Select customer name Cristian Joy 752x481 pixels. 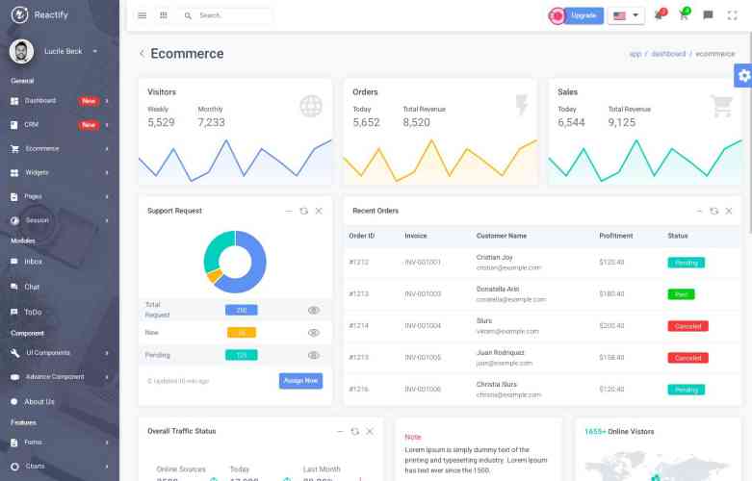[495, 257]
